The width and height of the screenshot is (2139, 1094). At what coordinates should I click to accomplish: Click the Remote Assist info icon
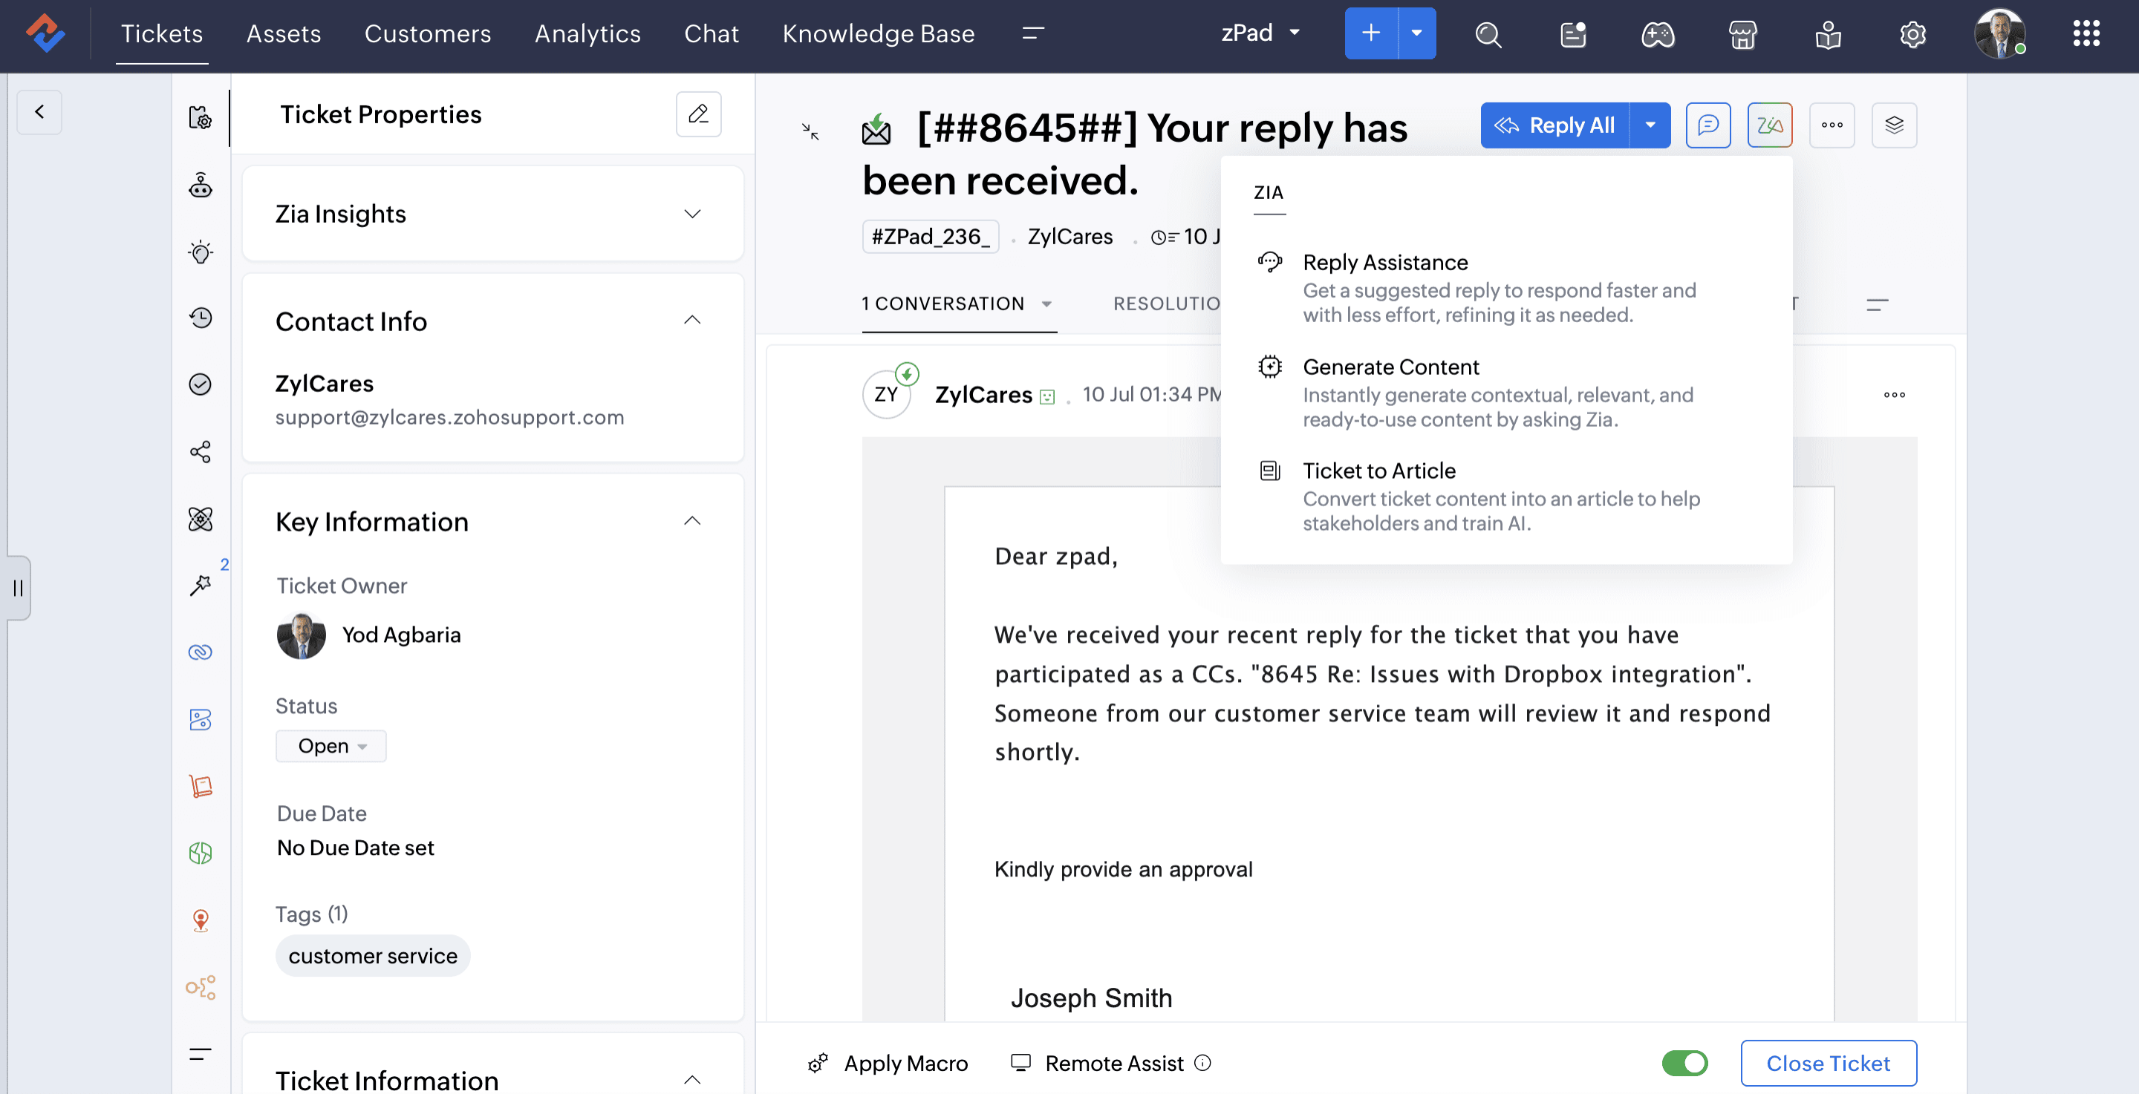1202,1064
